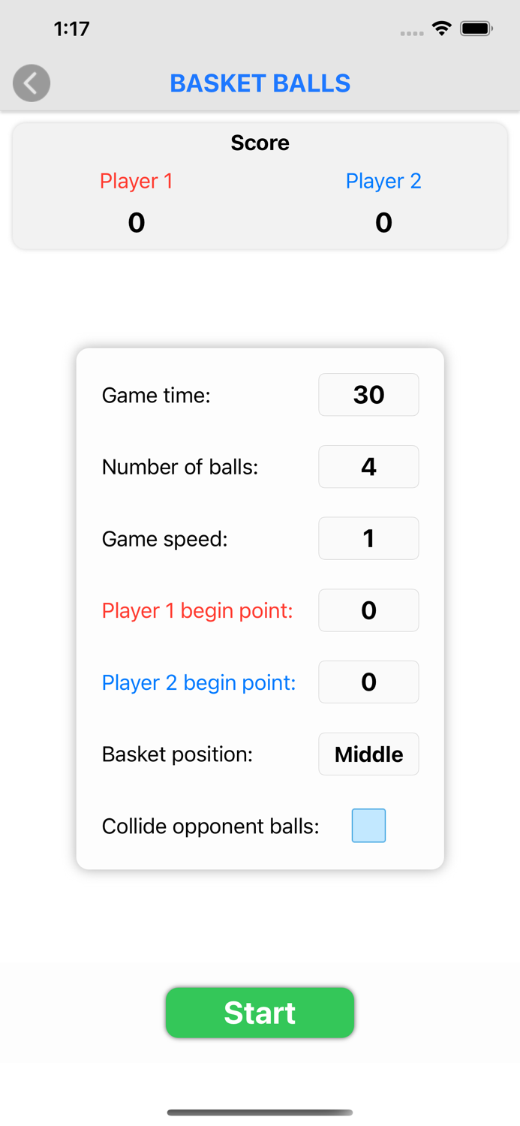Tap the battery indicator in the status bar
Screen dimensions: 520x1126
coord(476,27)
